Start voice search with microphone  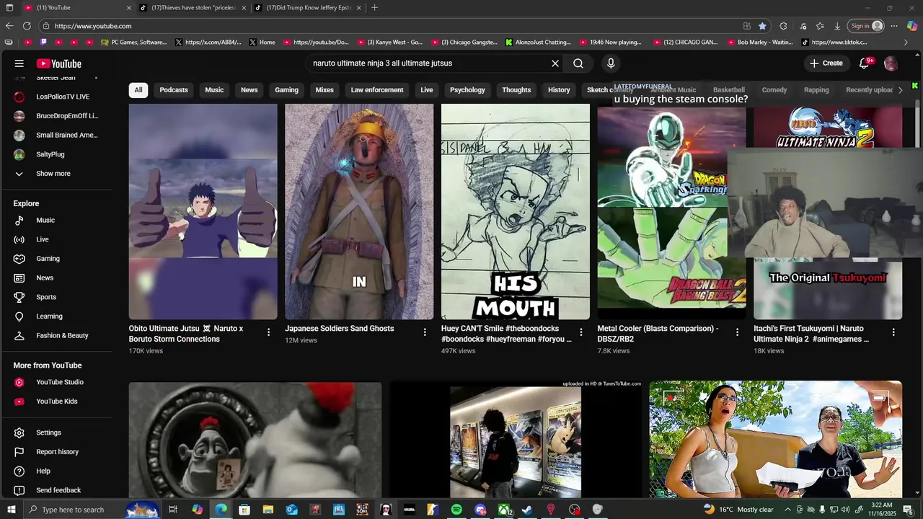tap(611, 63)
